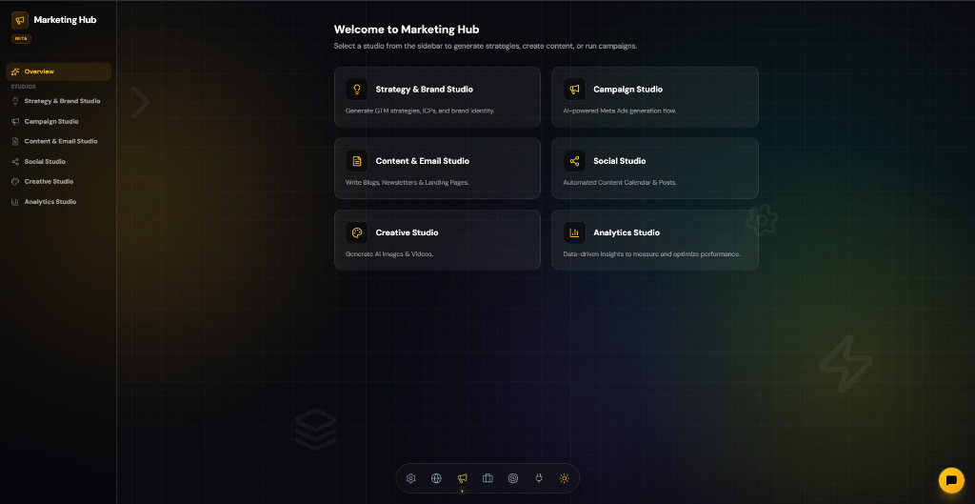Screen dimensions: 975x504
Task: Click the Welcome to Marketing Hub heading
Action: pyautogui.click(x=407, y=30)
